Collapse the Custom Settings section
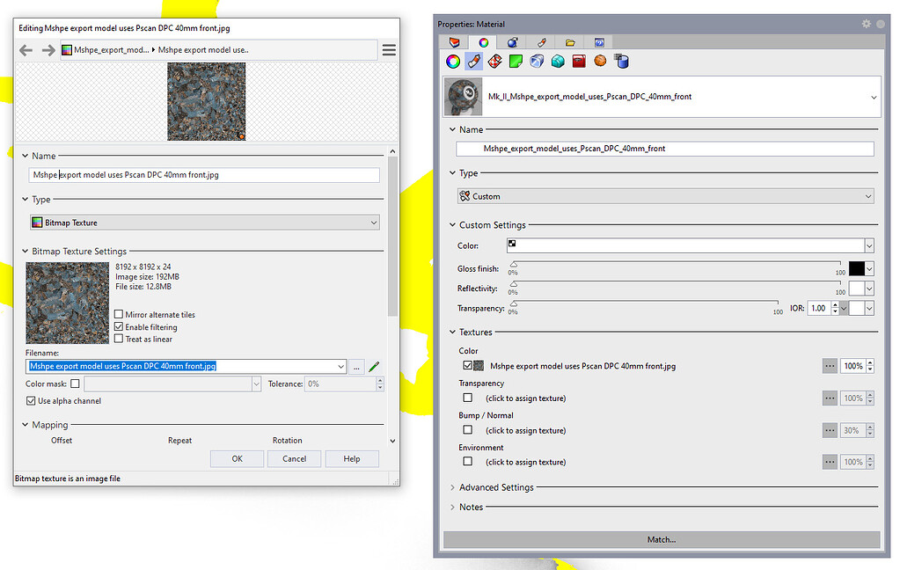 [452, 224]
